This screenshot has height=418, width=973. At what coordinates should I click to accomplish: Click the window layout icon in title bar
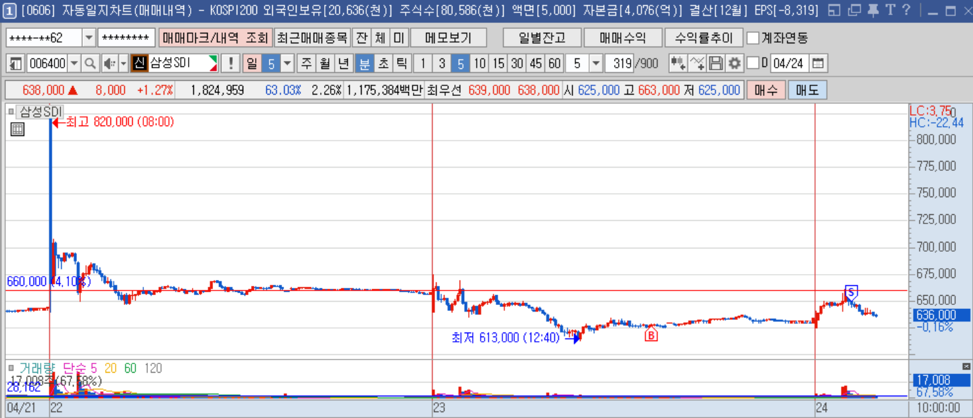834,11
